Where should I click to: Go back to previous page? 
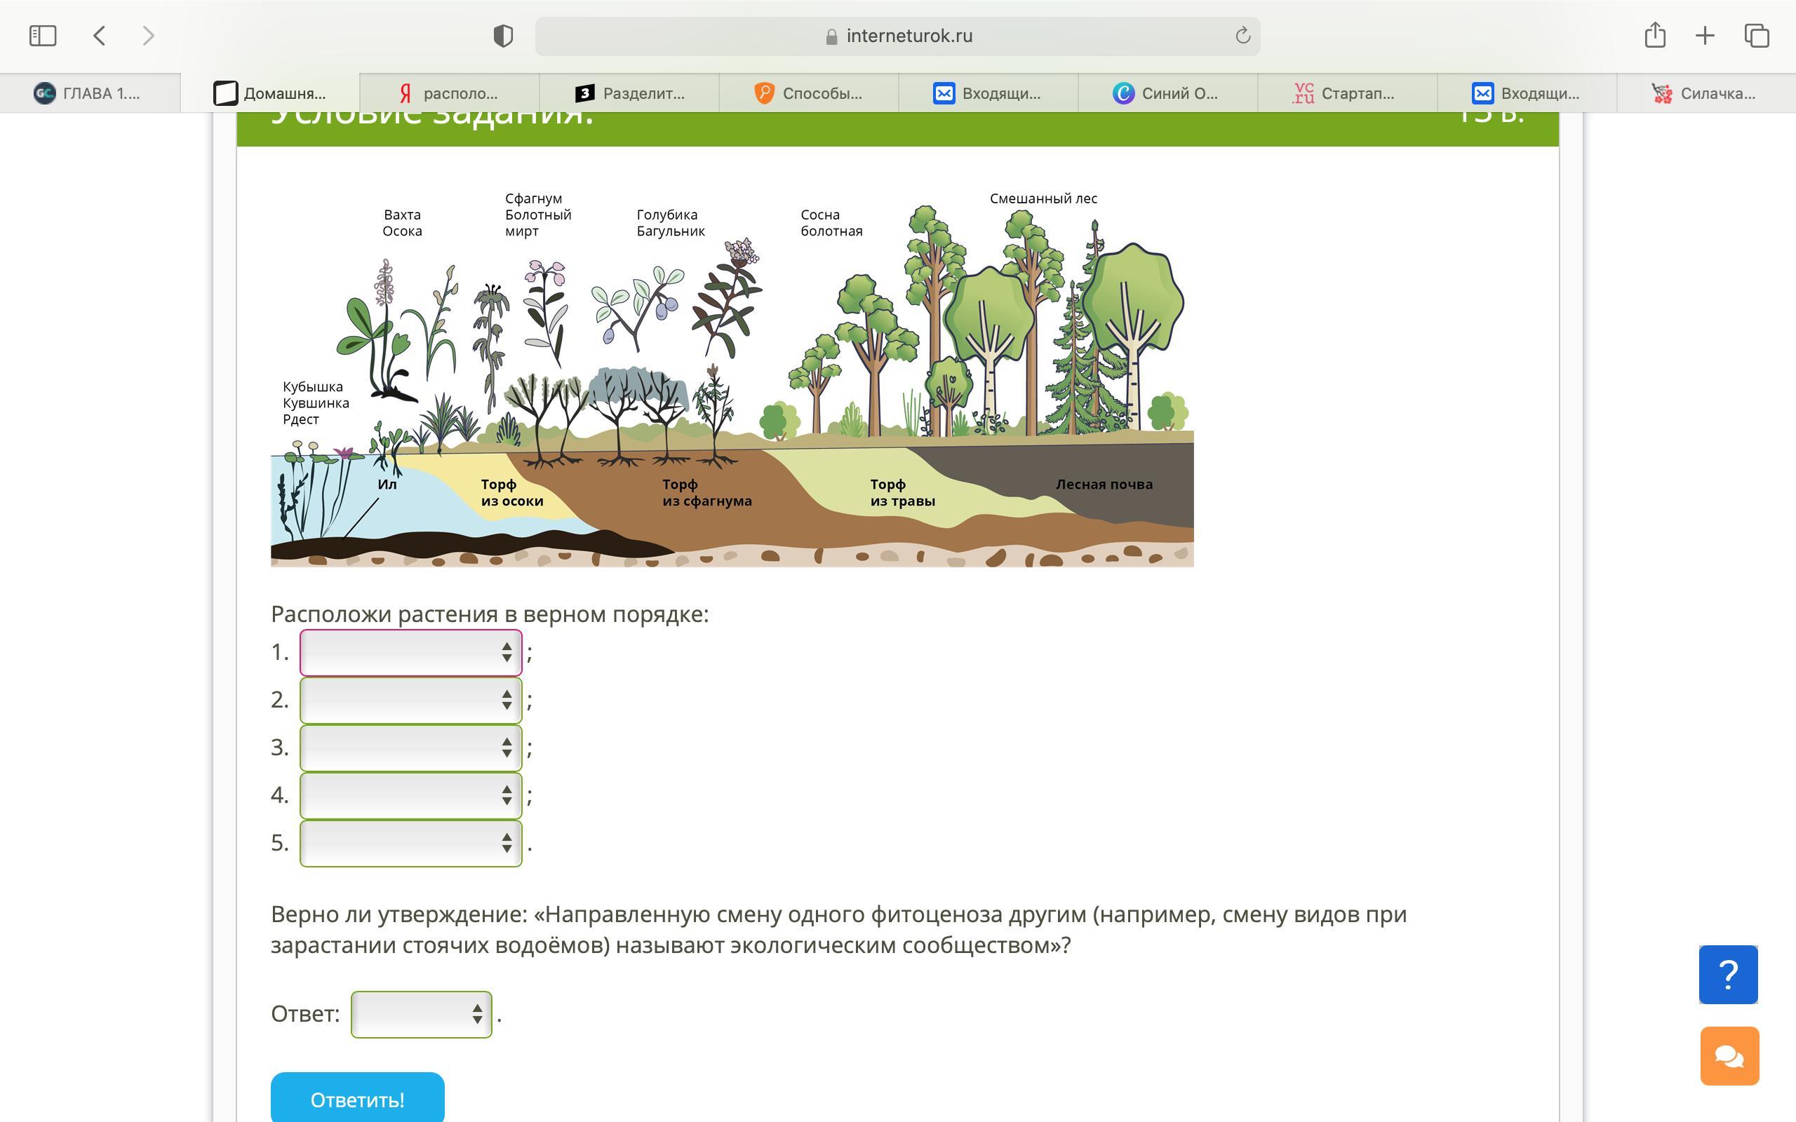pos(100,36)
